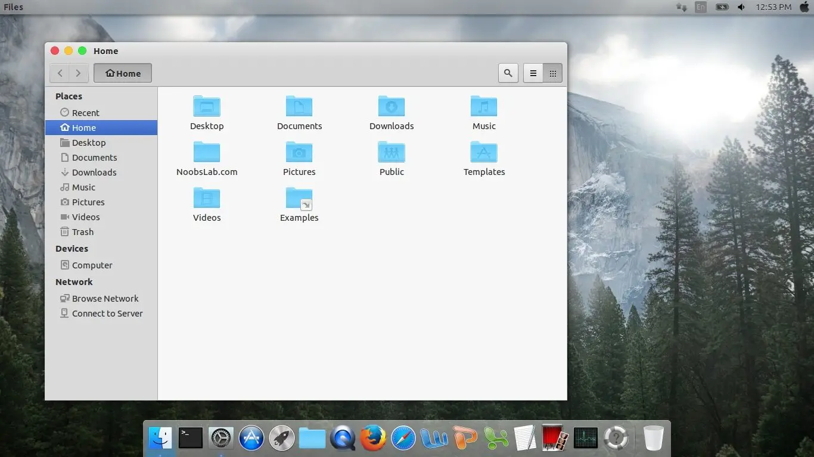Image resolution: width=814 pixels, height=457 pixels.
Task: Open the search button in Files toolbar
Action: click(508, 73)
